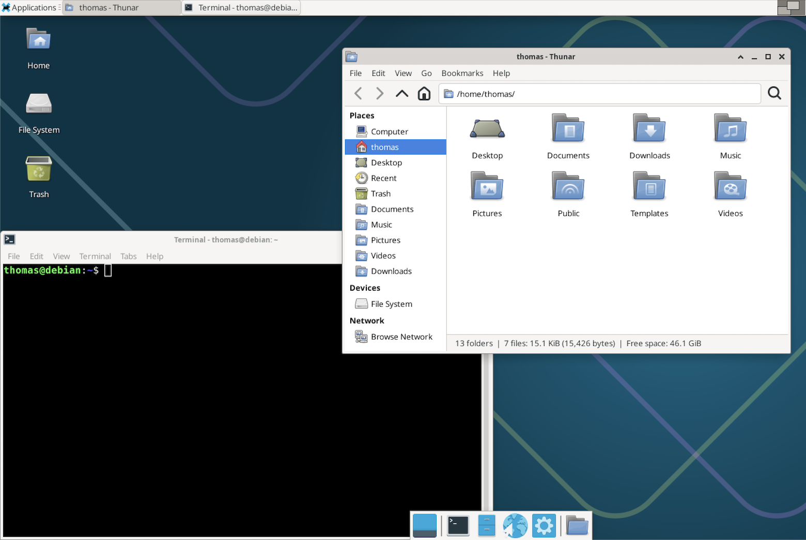Viewport: 806px width, 540px height.
Task: Open the search magnifier in Thunar
Action: pyautogui.click(x=774, y=93)
